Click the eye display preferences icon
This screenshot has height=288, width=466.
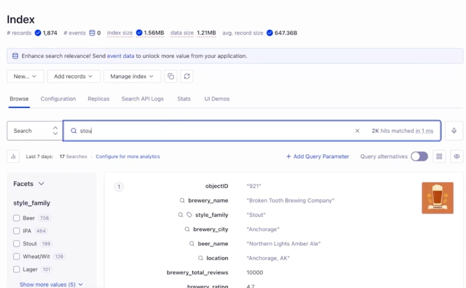click(x=456, y=157)
